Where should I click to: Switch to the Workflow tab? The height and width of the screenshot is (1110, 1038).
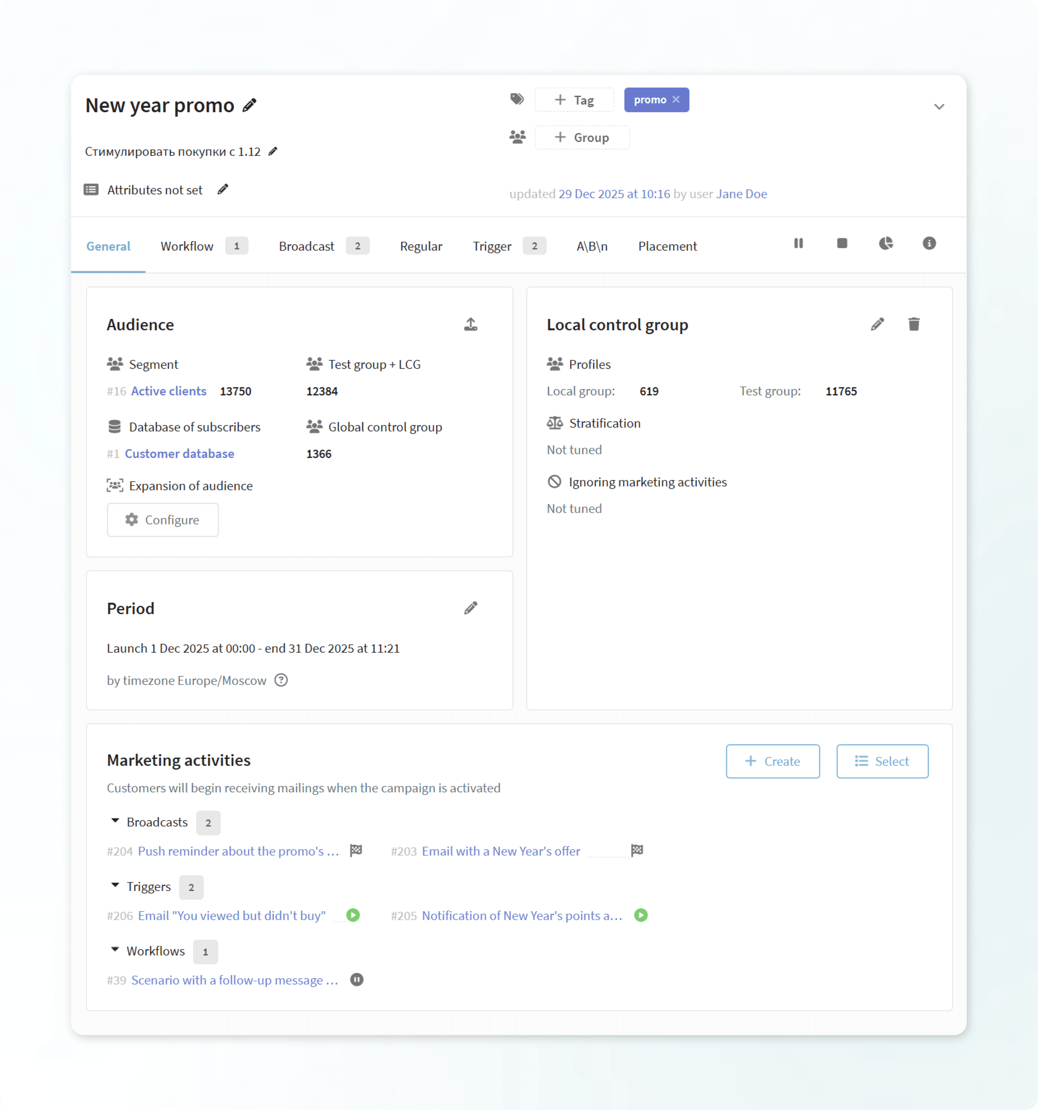click(187, 246)
